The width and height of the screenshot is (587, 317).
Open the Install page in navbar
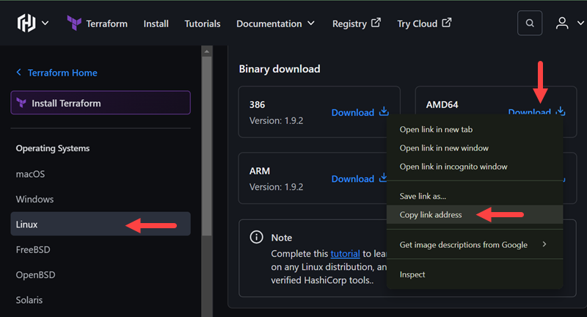[156, 23]
